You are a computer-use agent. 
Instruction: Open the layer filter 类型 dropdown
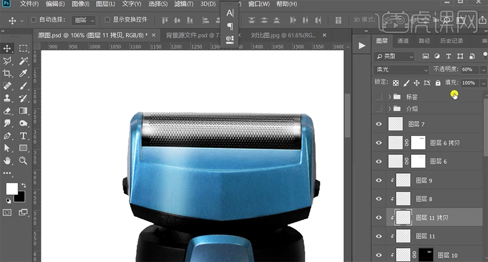pos(395,56)
